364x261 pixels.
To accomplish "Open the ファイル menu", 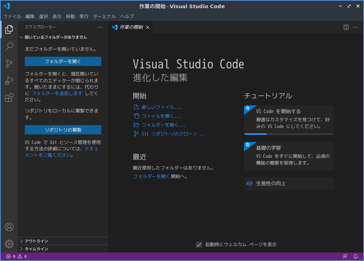I will click(x=12, y=16).
